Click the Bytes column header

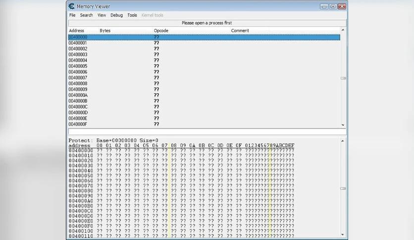(x=105, y=31)
